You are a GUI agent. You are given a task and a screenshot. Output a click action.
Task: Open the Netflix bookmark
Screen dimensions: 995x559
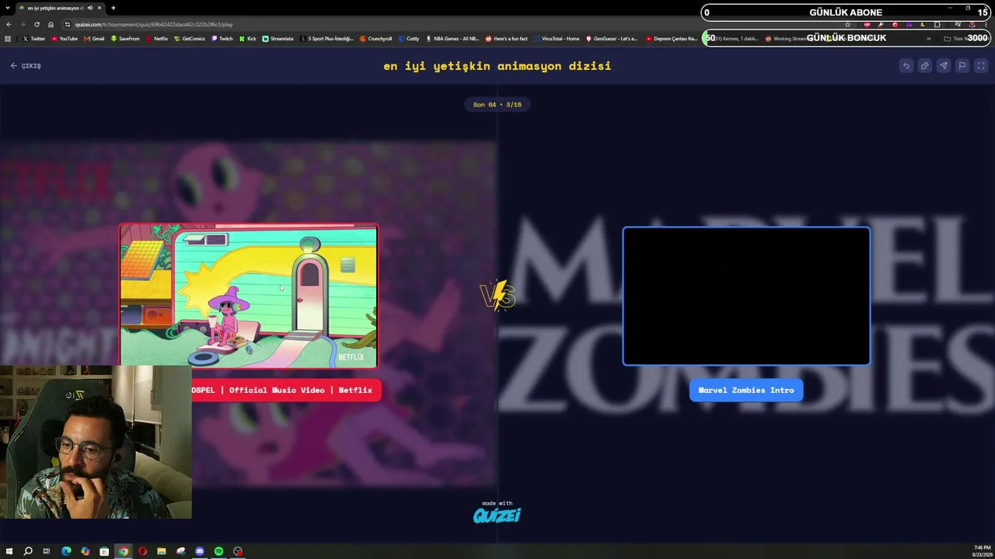(x=157, y=39)
